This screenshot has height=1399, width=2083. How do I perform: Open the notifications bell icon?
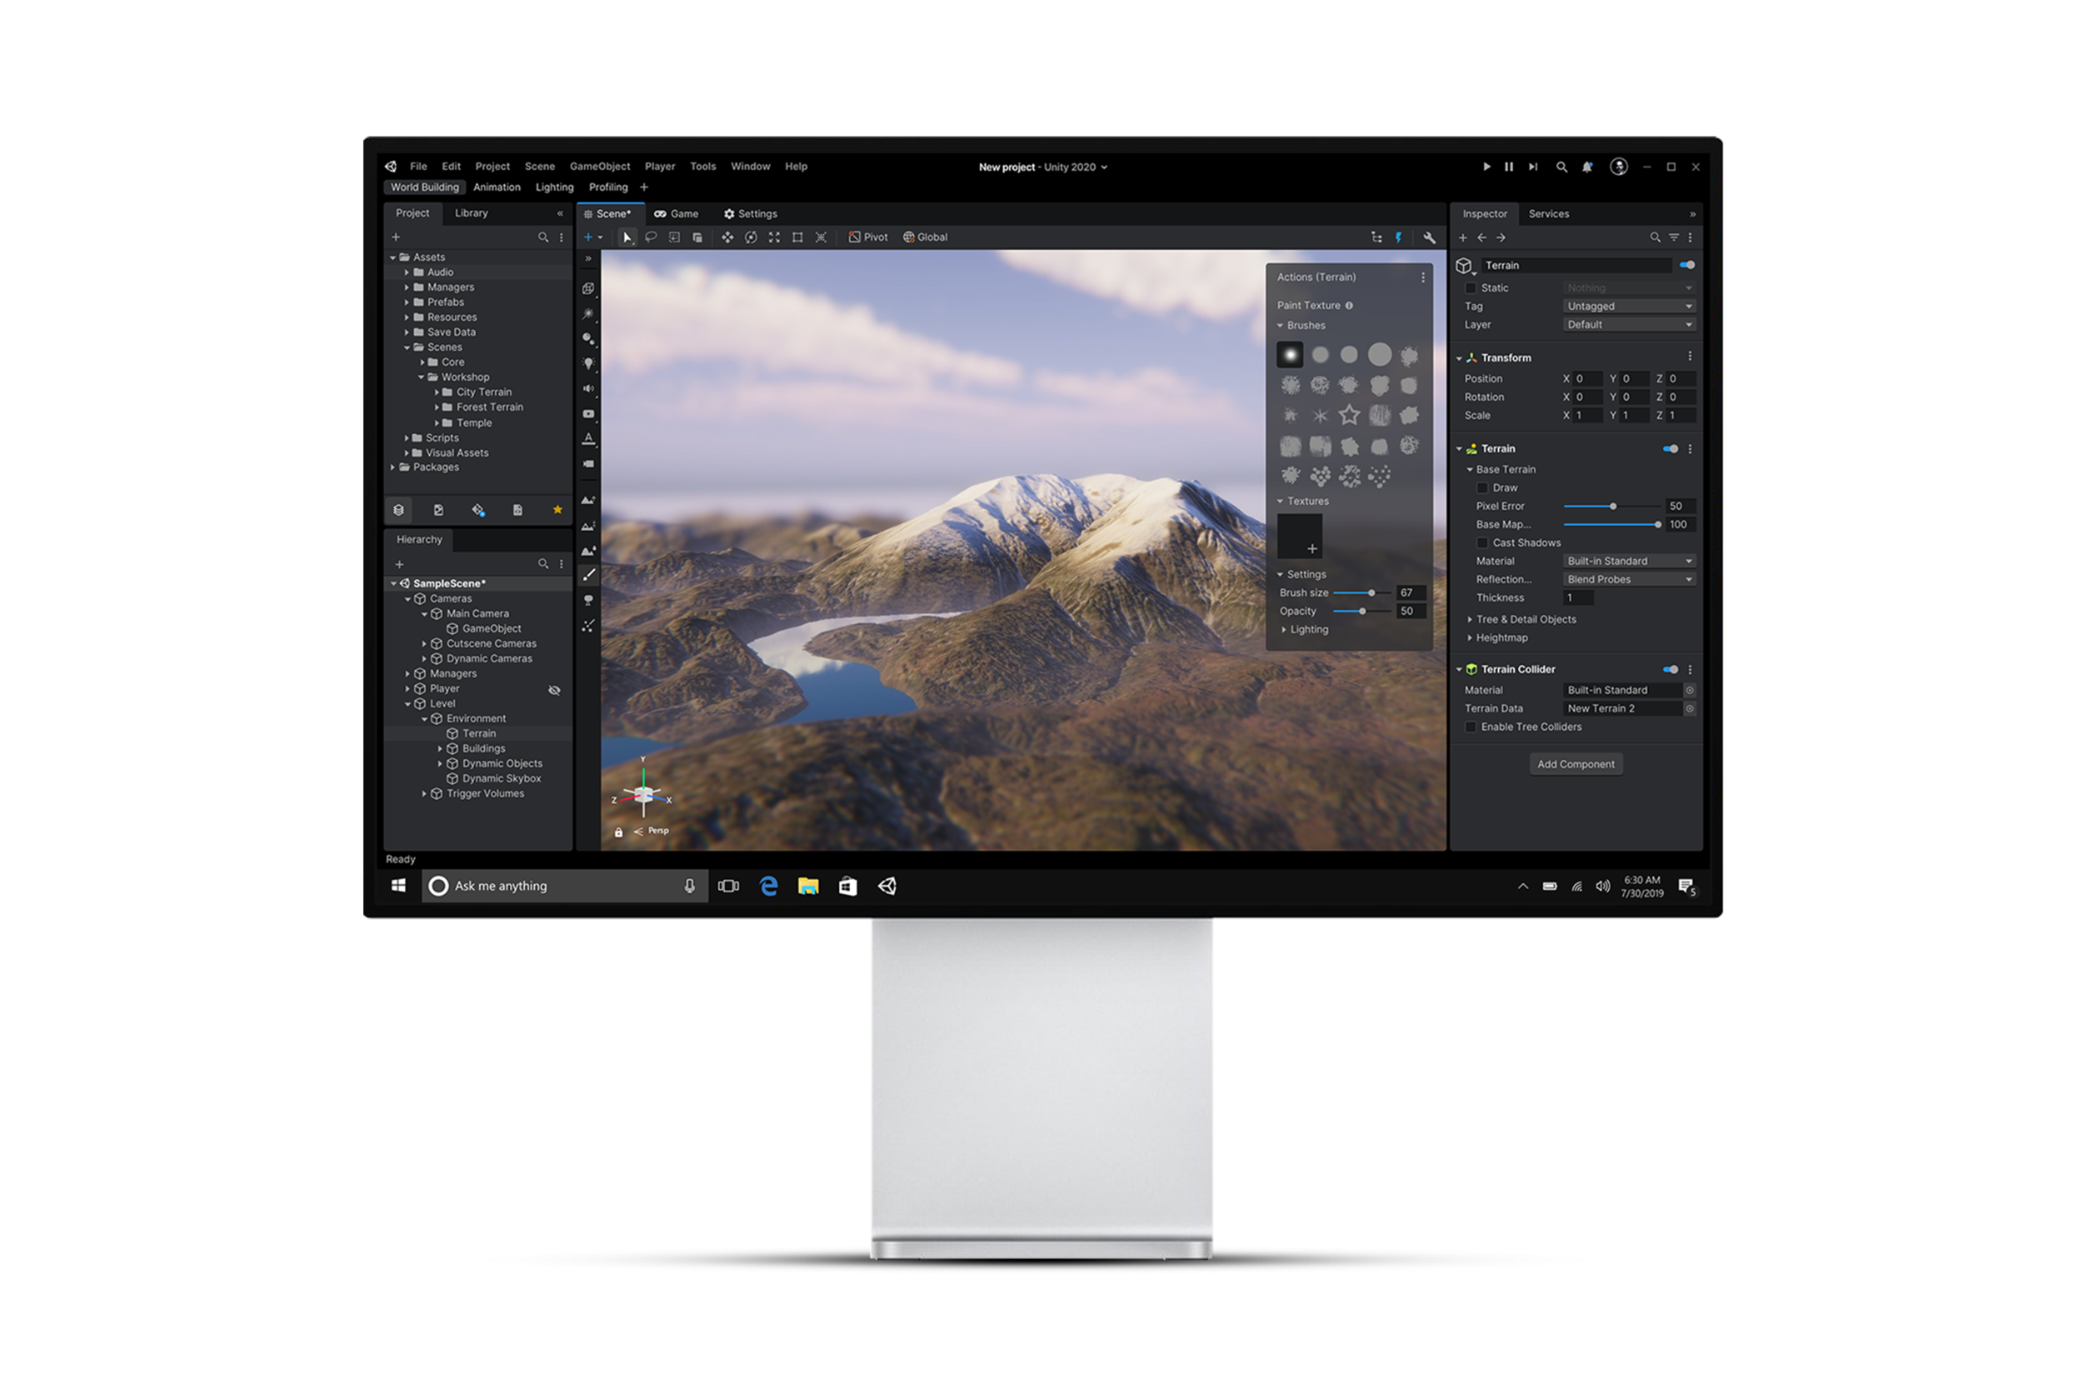(x=1587, y=167)
